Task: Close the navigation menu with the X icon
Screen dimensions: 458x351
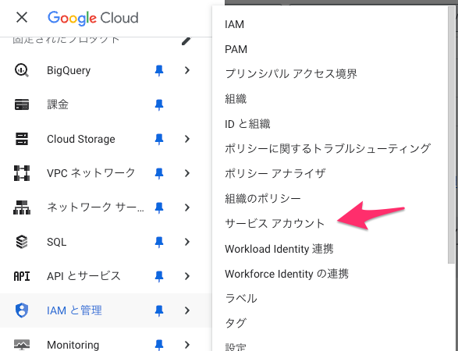Action: (x=22, y=17)
